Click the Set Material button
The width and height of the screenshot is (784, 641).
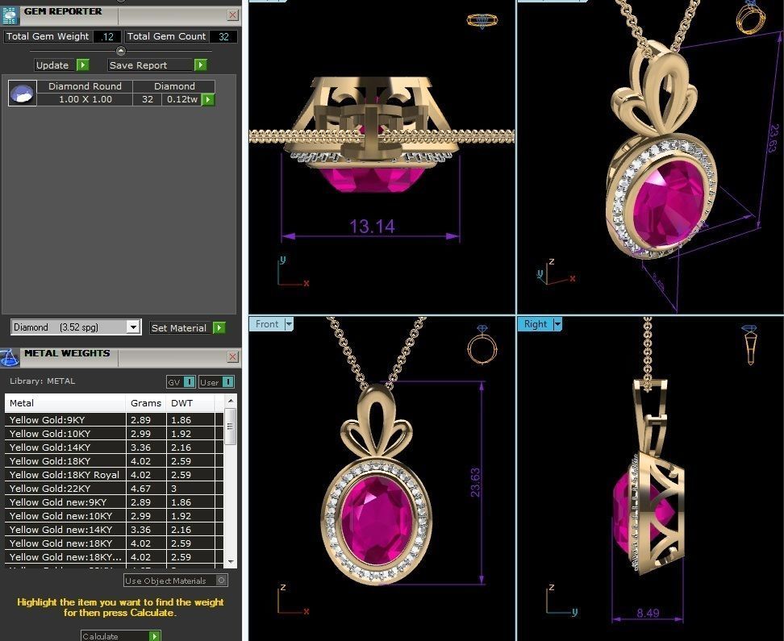(179, 328)
